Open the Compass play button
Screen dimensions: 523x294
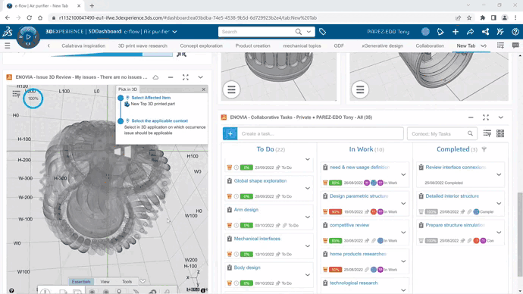coord(28,36)
